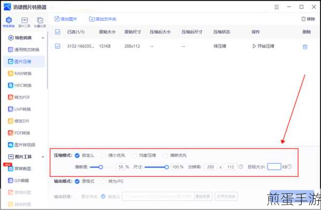
Task: Open the hamburger menu in the title bar
Action: 277,7
